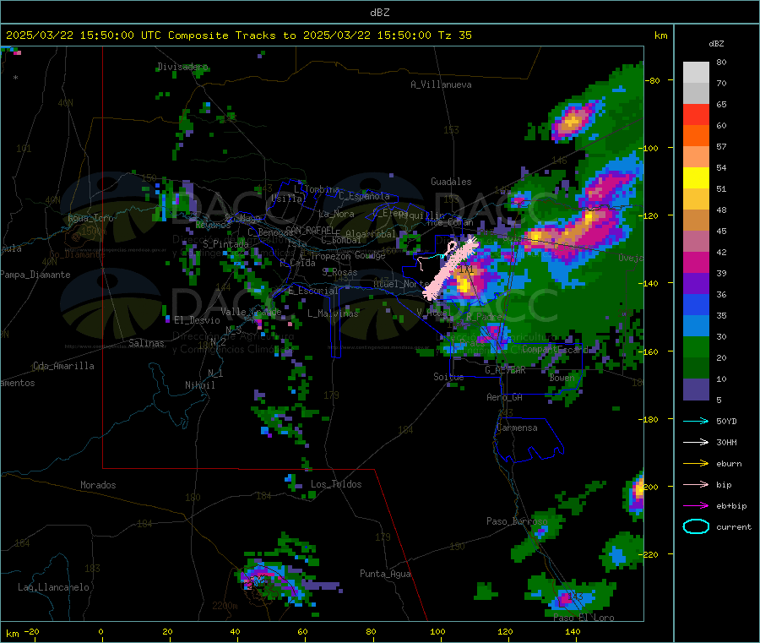The height and width of the screenshot is (643, 760).
Task: Click the 0 km tick on bottom axis
Action: [x=100, y=632]
